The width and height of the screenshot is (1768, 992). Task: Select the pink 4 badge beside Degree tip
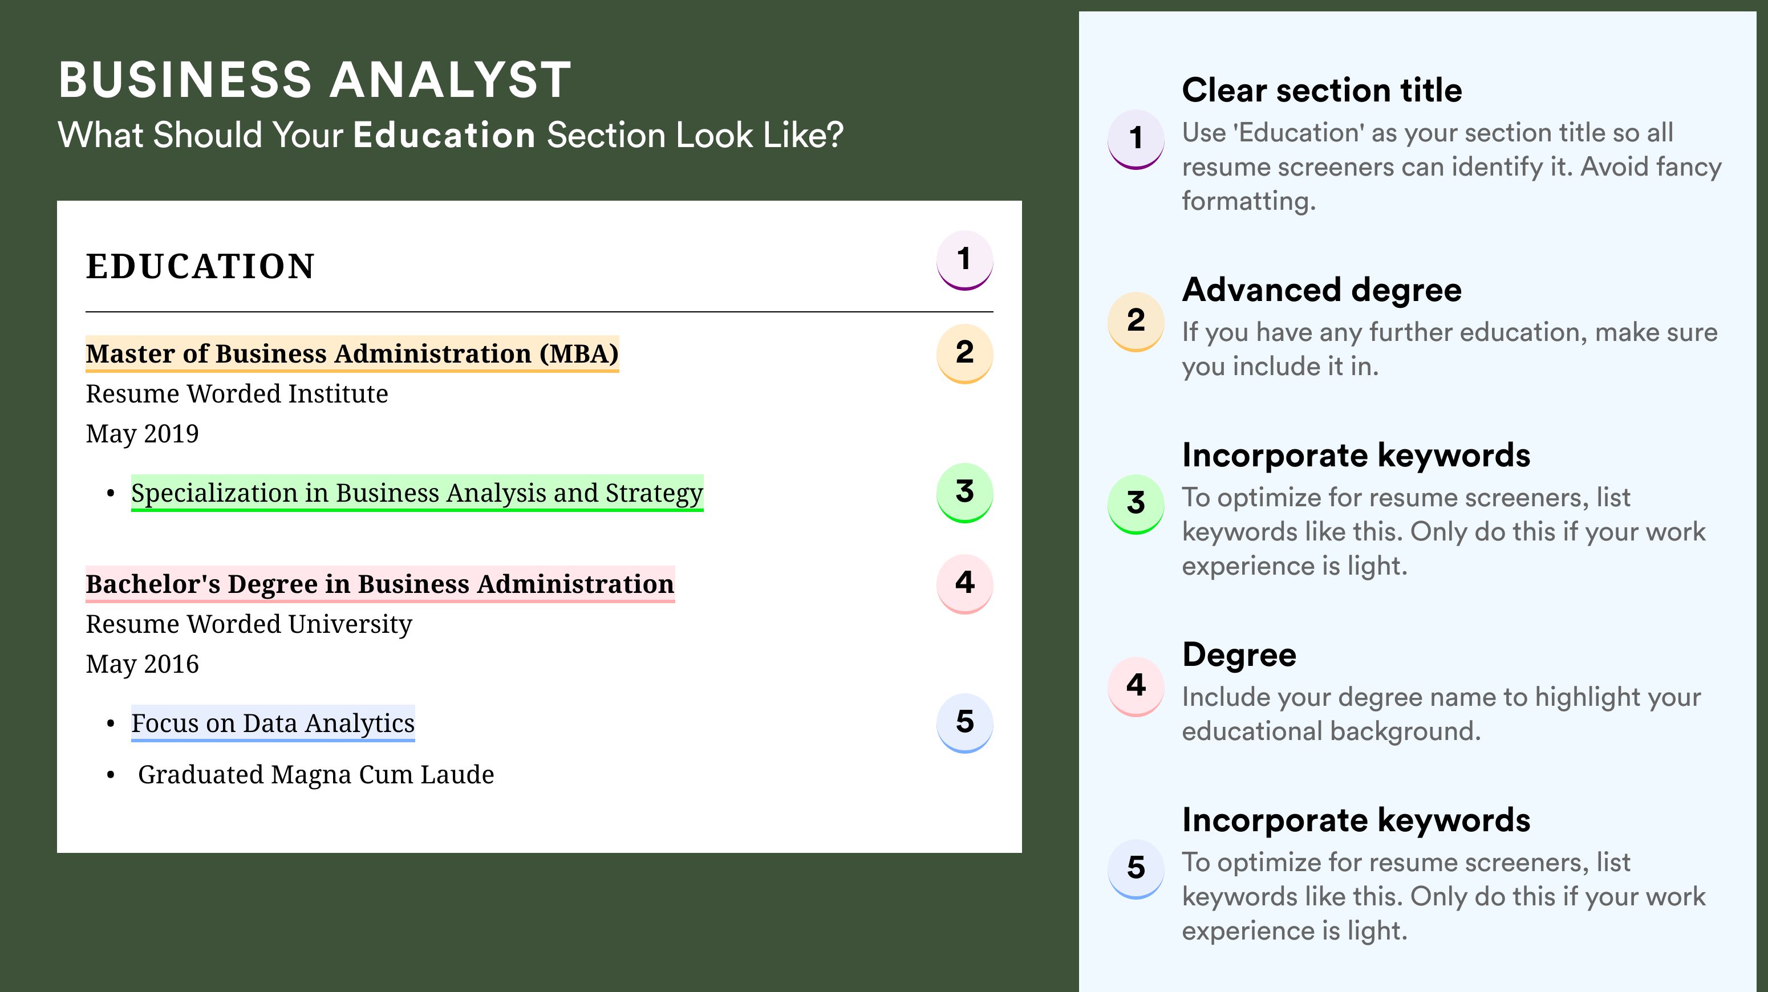pyautogui.click(x=1135, y=687)
